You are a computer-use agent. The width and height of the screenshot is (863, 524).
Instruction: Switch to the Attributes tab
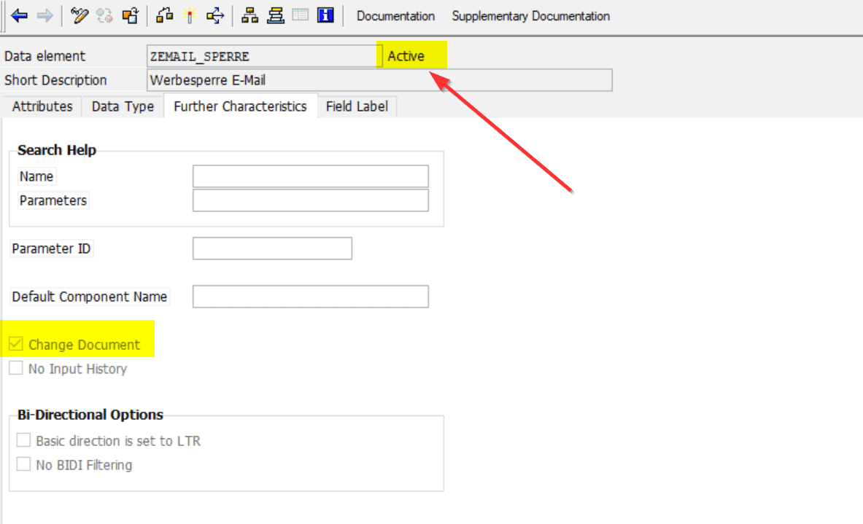[x=42, y=106]
